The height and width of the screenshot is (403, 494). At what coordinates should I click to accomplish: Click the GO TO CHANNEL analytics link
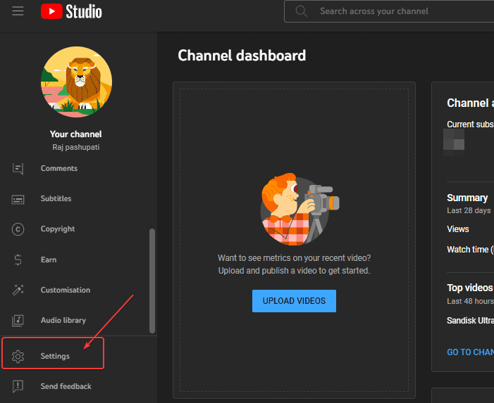pyautogui.click(x=470, y=352)
